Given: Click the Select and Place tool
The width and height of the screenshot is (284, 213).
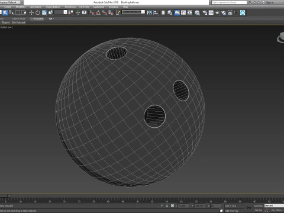Looking at the screenshot, I should tap(51, 12).
